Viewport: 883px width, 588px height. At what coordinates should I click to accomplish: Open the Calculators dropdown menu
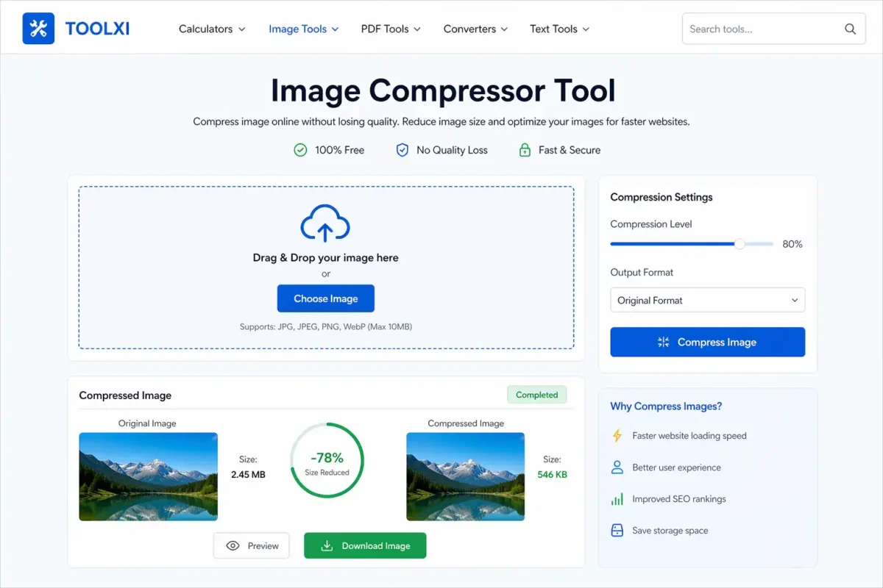coord(212,29)
